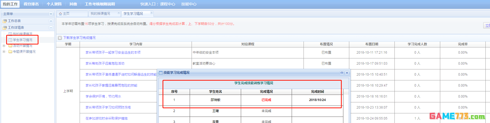This screenshot has width=490, height=123.
Task: Collapse the 主菜单 sidebar panel
Action: (51, 14)
